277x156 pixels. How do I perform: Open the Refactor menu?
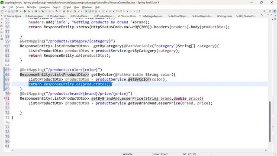[x=32, y=7]
